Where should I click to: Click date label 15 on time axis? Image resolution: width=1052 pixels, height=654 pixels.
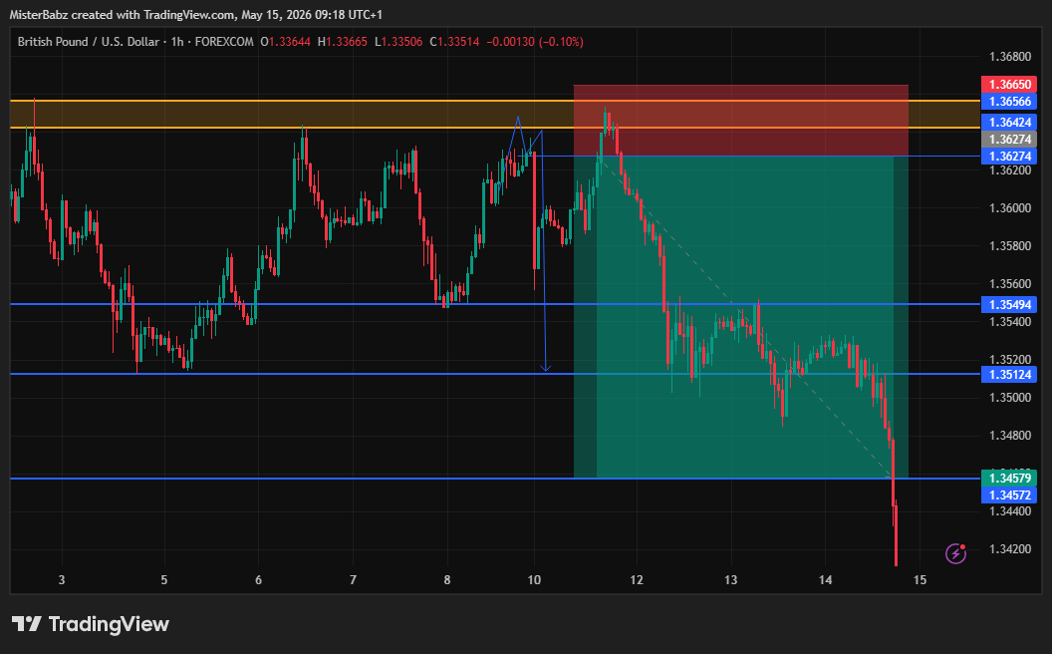click(x=920, y=579)
